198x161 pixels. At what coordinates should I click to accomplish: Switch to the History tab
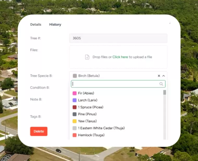tap(55, 24)
